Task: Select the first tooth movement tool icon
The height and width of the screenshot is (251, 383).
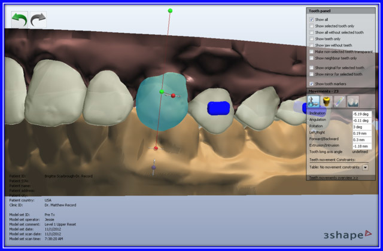Action: [314, 102]
